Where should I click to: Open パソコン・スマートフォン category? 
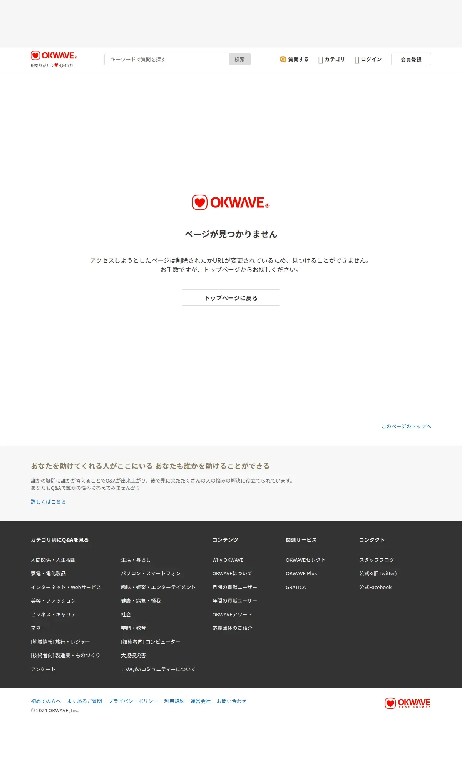151,573
